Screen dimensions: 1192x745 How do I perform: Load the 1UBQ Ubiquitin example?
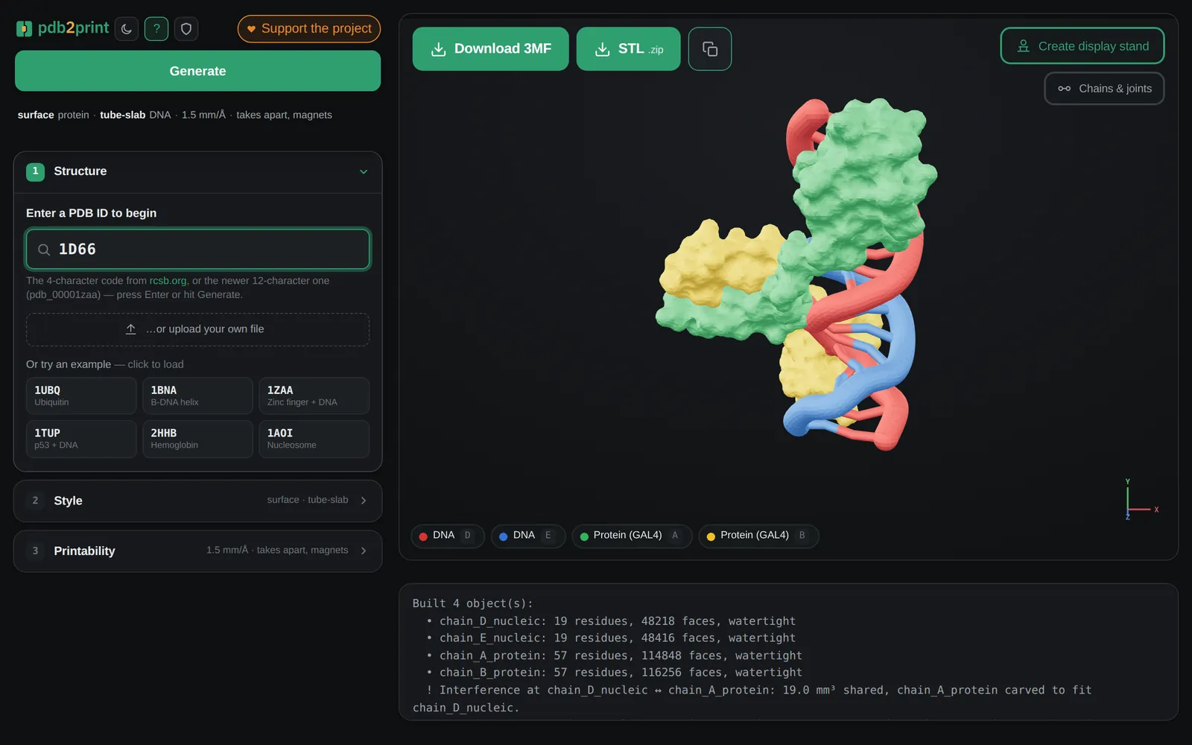pos(81,396)
